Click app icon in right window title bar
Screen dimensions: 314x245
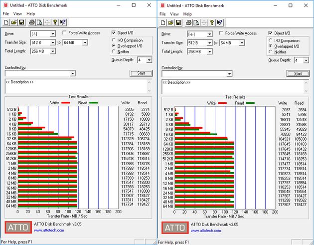162,5
